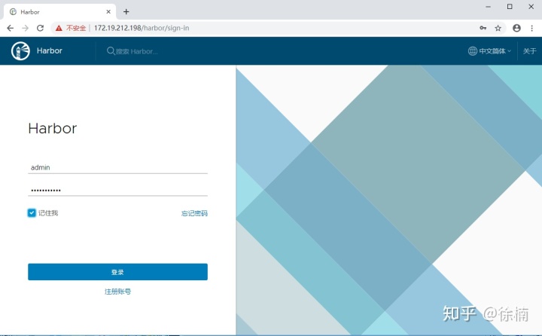Click the Harbor title in header
Image resolution: width=542 pixels, height=336 pixels.
pos(50,50)
